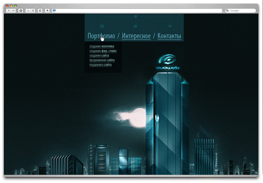Select the создание логотипа link
This screenshot has width=263, height=183.
pos(102,46)
